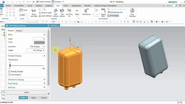Open the Line Font dropdown
Viewport: 185px width, 104px height.
click(37, 47)
